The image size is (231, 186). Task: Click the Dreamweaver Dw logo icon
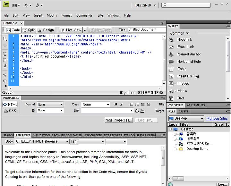coord(6,4)
